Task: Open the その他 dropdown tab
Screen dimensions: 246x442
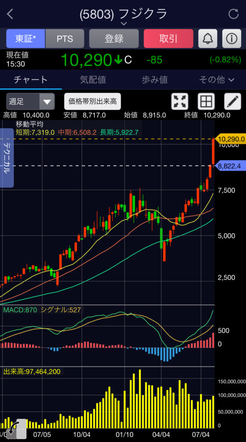Action: coord(216,80)
